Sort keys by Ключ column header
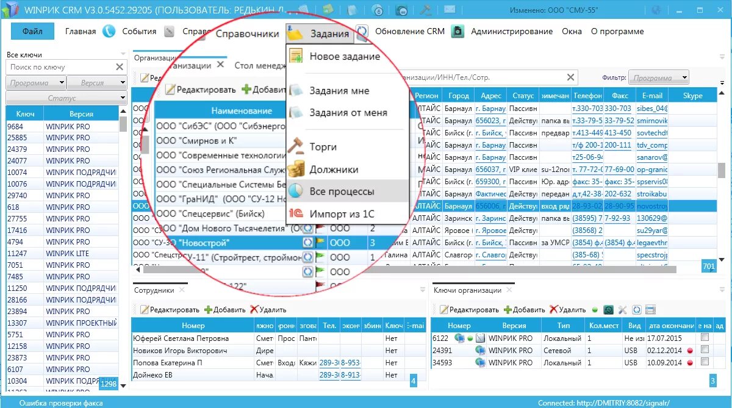 tap(25, 114)
